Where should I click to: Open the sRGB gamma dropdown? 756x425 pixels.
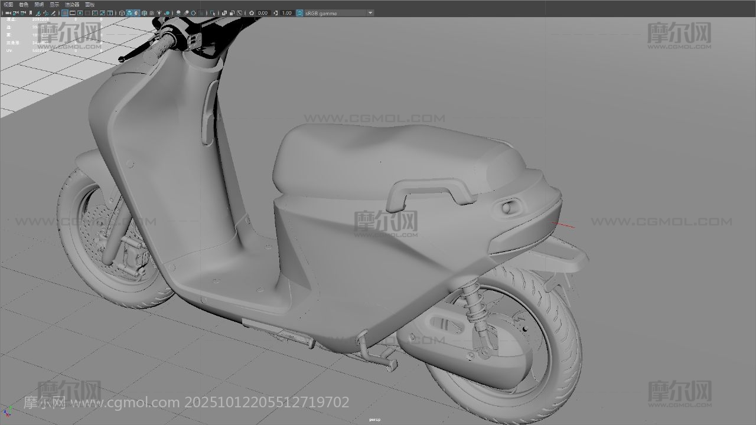[370, 12]
